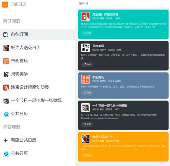
Task: Click the plus icon beside 新建公共日历
Action: 5,140
